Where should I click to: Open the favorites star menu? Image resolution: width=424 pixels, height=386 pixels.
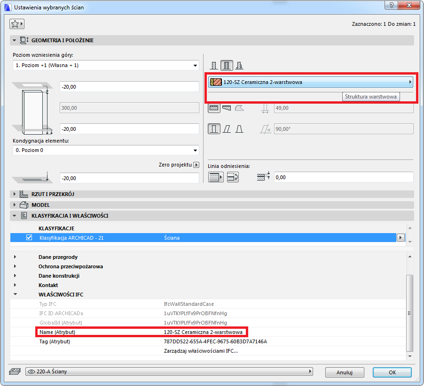17,24
